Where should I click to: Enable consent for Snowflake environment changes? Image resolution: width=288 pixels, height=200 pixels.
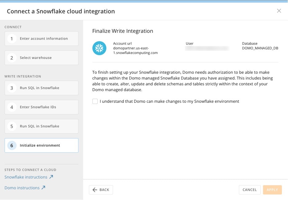(x=95, y=101)
